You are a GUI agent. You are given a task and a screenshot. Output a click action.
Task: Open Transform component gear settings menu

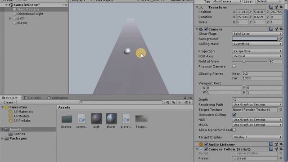click(281, 7)
